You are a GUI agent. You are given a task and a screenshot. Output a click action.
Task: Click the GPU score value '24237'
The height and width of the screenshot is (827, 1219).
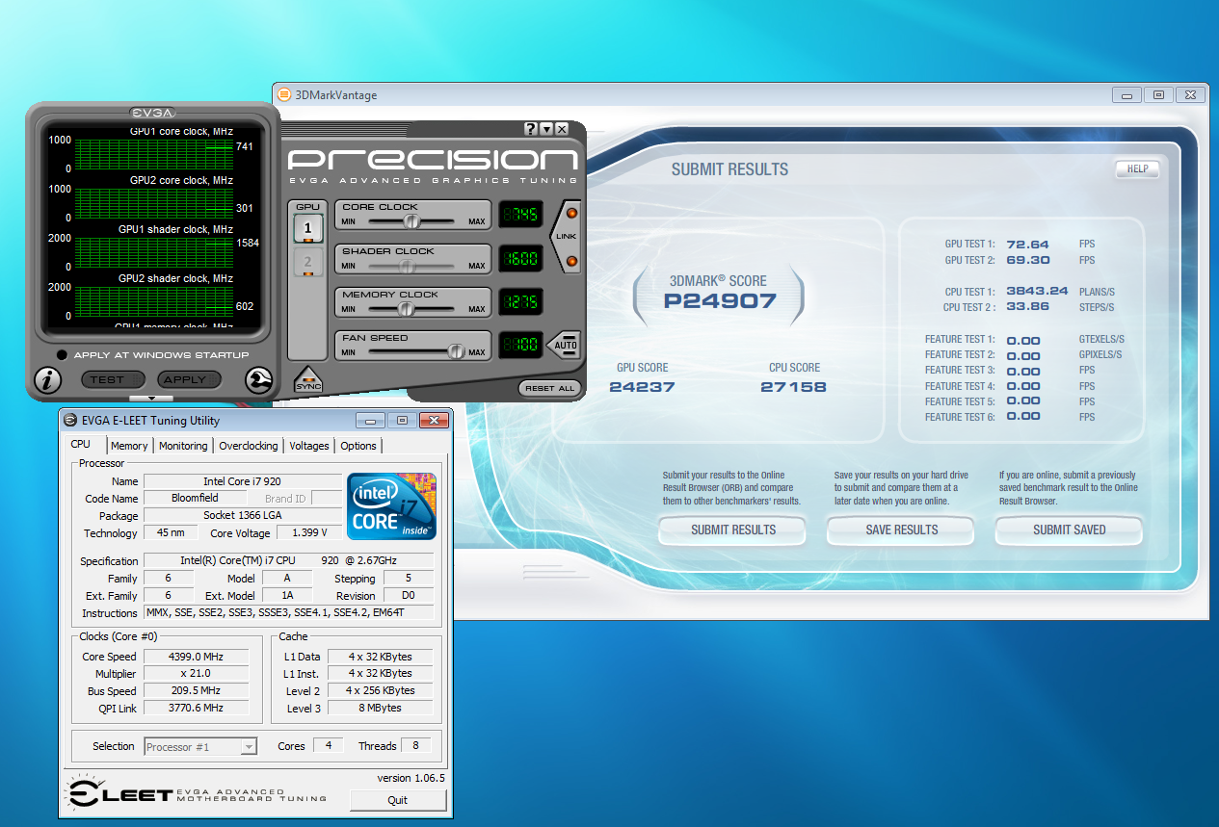click(x=642, y=387)
